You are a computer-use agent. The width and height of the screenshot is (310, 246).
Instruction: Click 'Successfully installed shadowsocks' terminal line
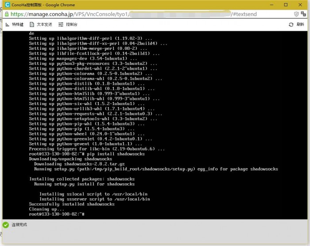tap(72, 204)
